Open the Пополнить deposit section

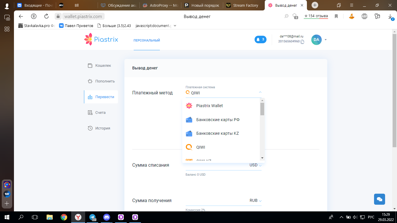(x=101, y=81)
